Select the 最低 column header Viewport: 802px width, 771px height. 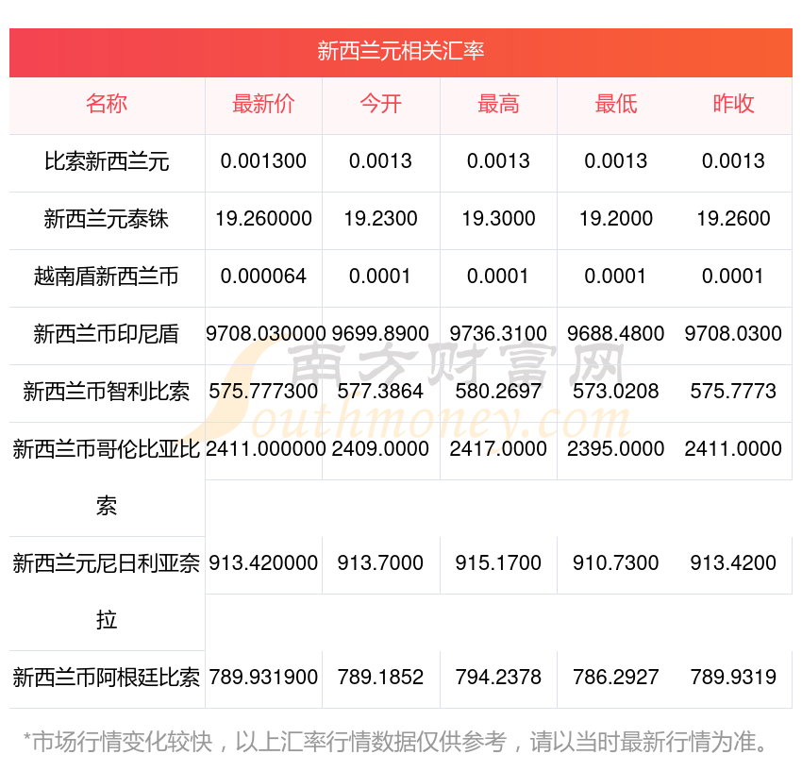click(616, 104)
